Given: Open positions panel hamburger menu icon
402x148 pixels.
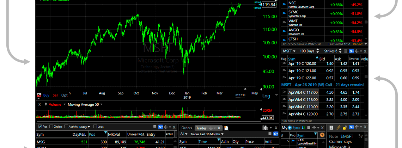Looking at the screenshot, I should [154, 127].
